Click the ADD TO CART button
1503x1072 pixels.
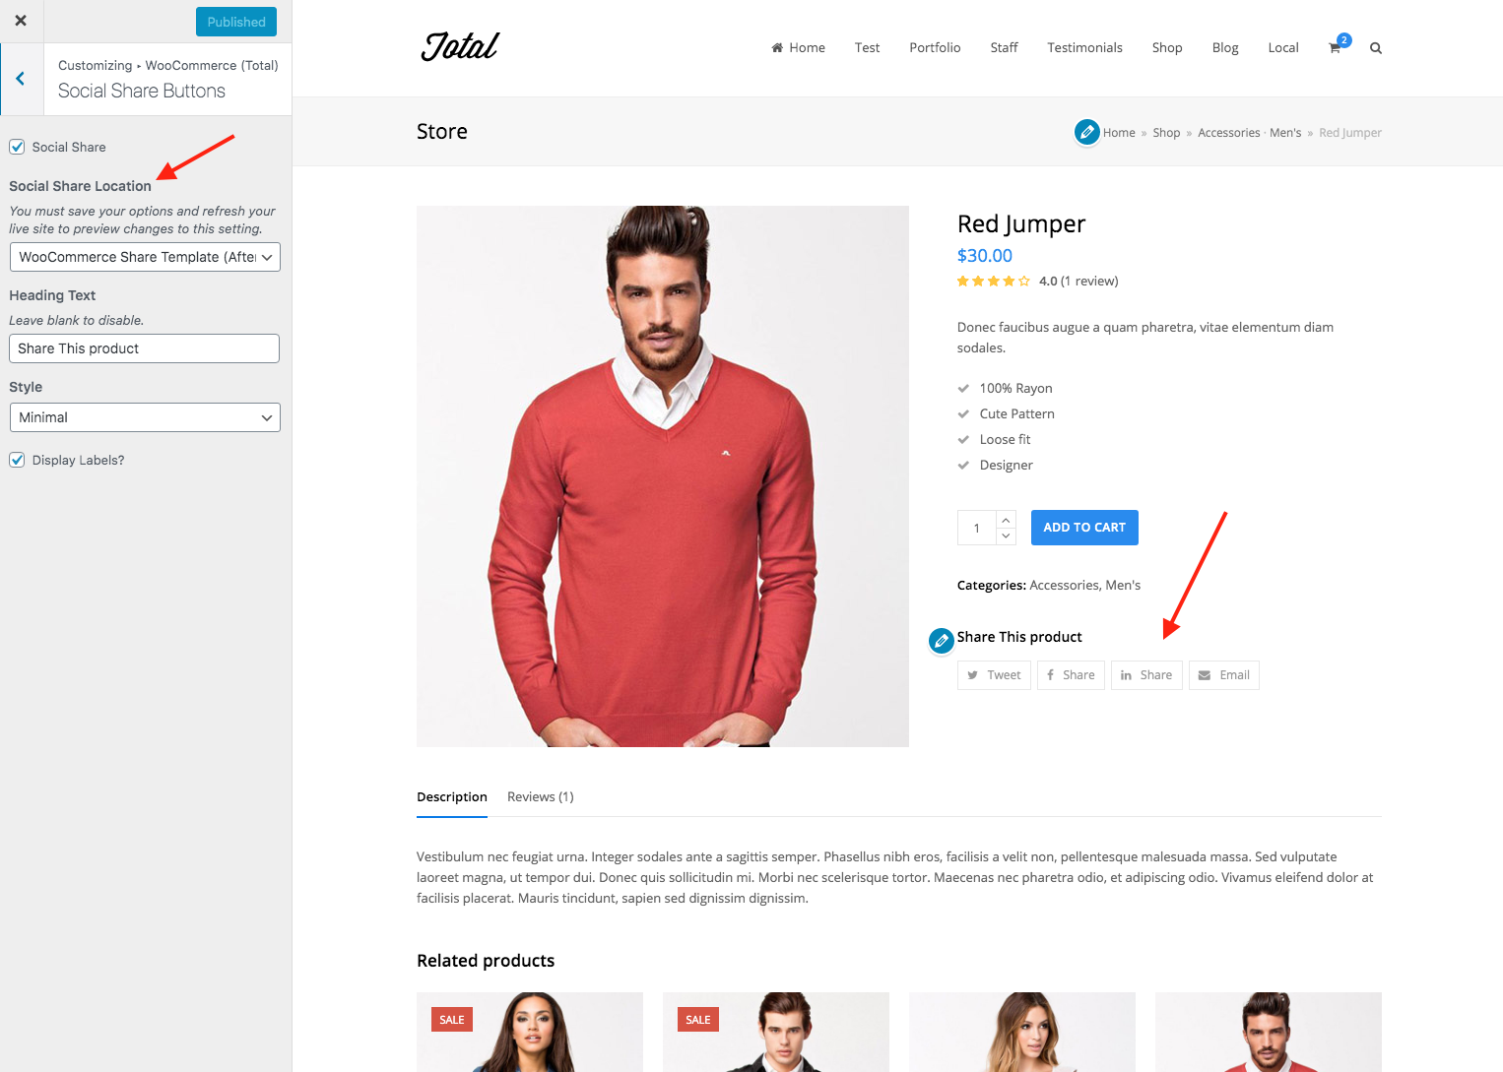click(x=1084, y=528)
